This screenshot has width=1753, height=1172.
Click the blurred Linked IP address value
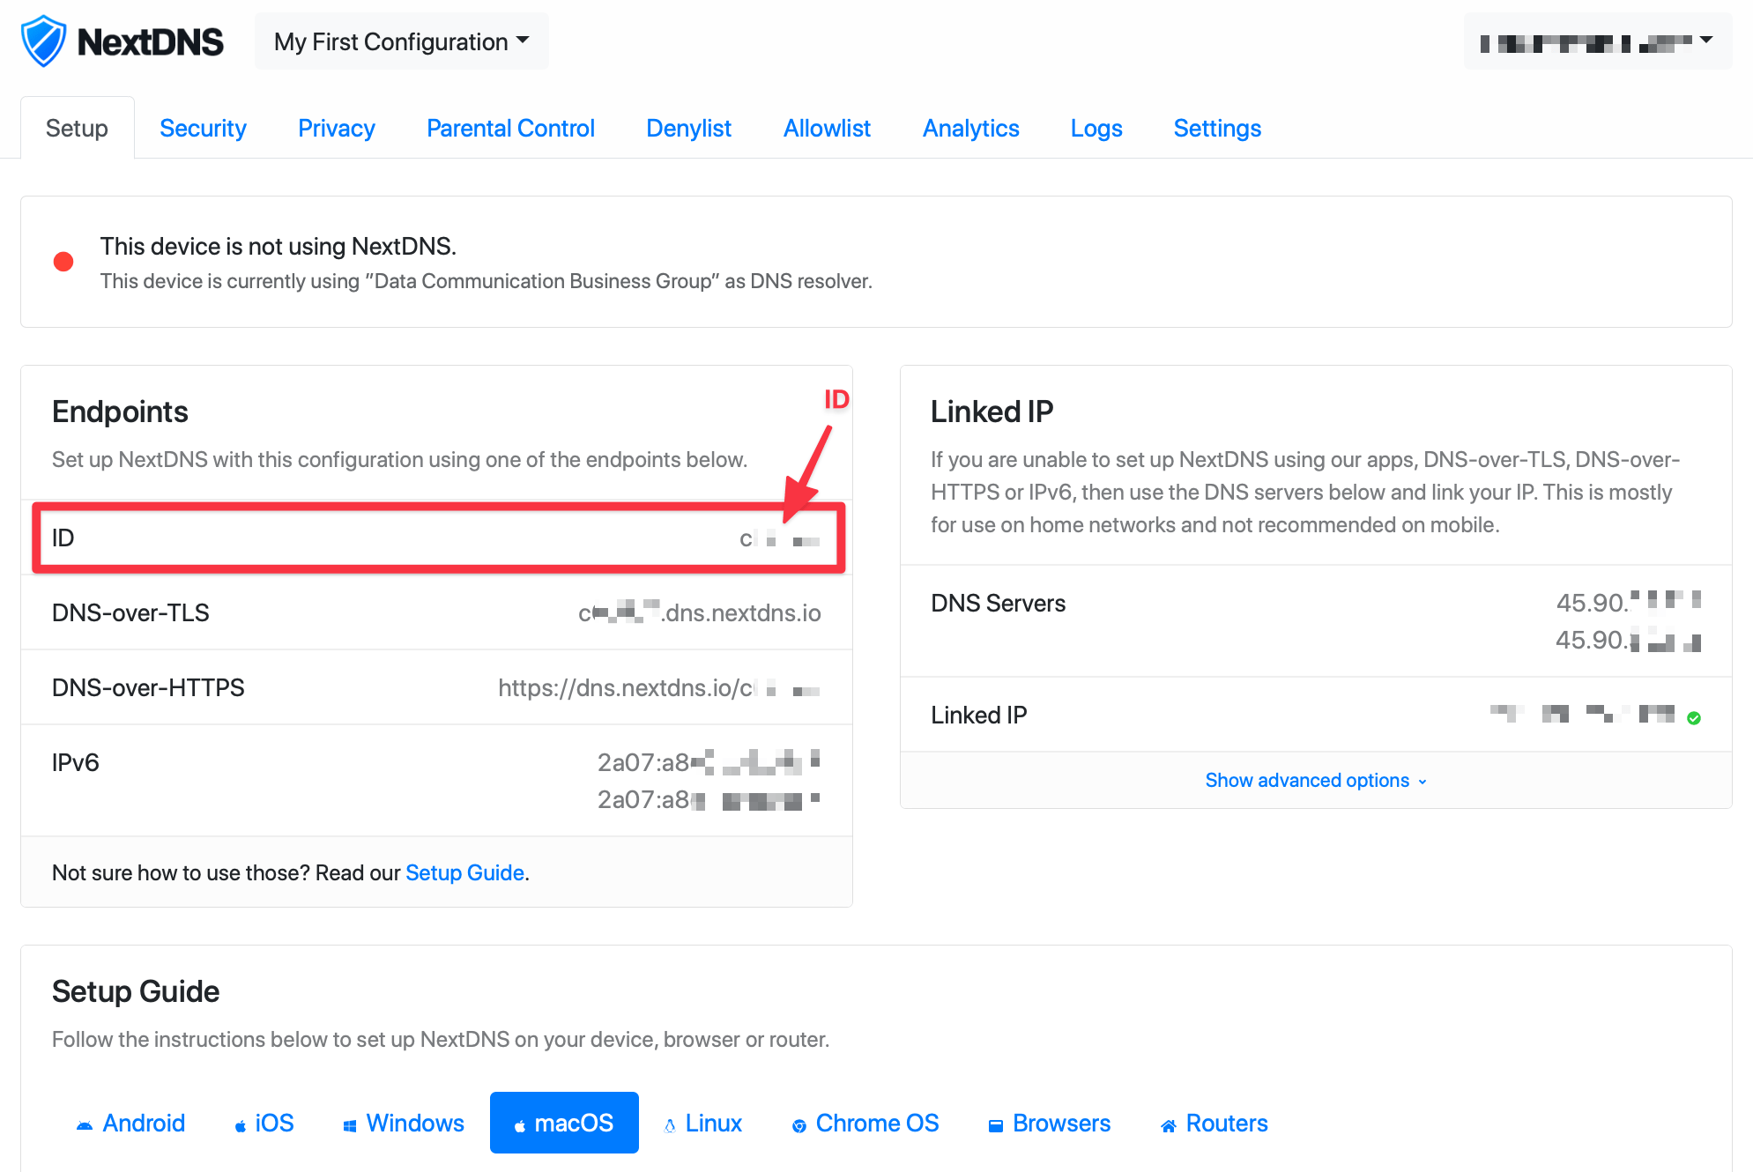click(1583, 715)
